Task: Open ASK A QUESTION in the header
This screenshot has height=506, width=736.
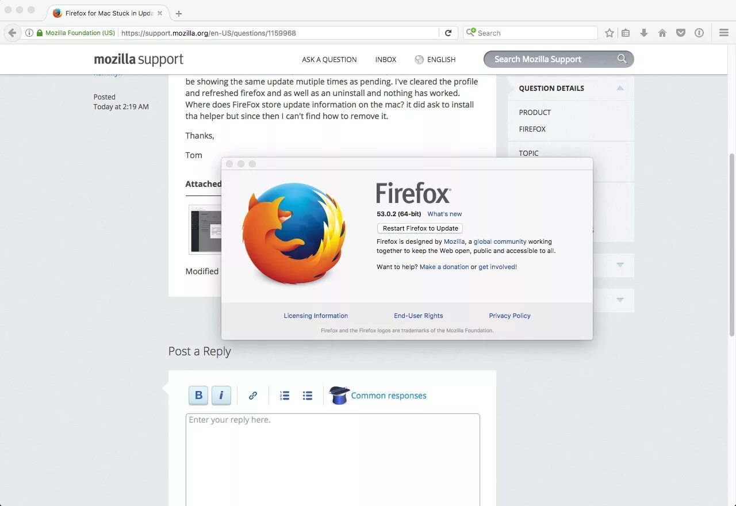Action: point(329,59)
